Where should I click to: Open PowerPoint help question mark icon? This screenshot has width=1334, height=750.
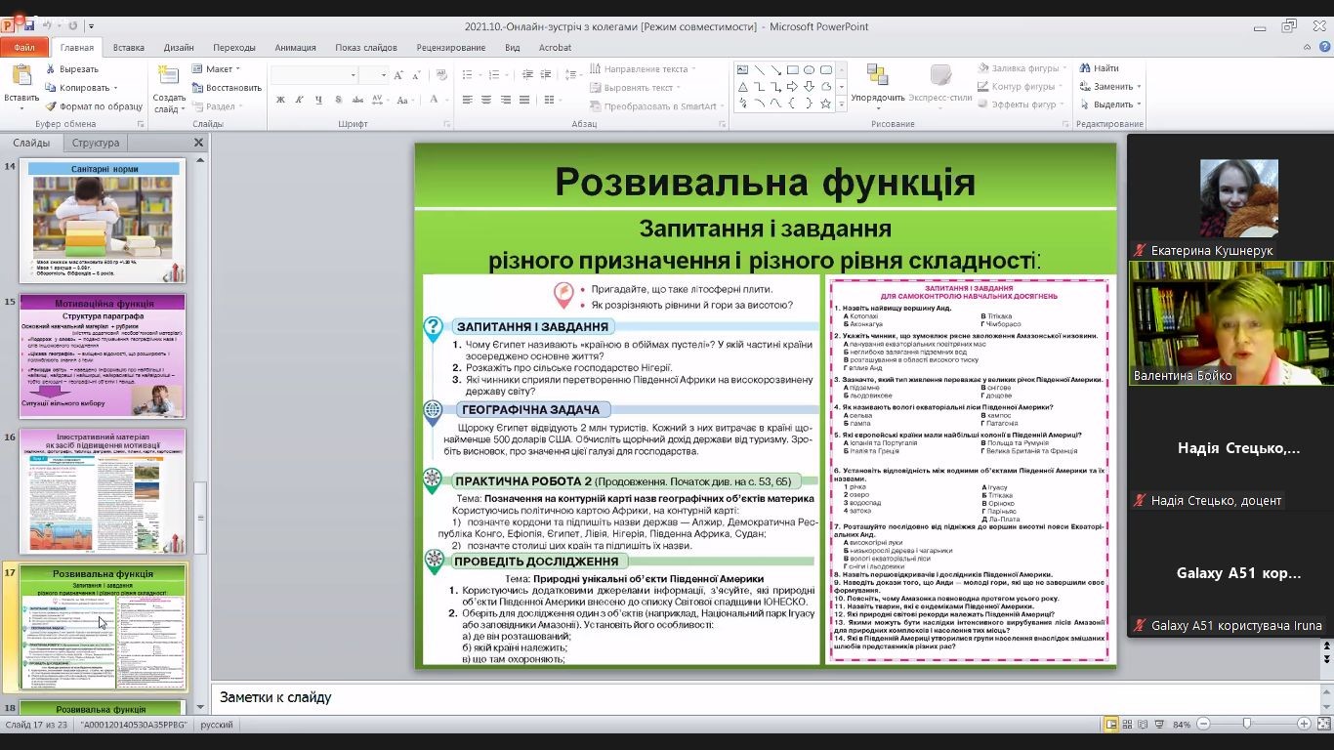tap(1323, 47)
